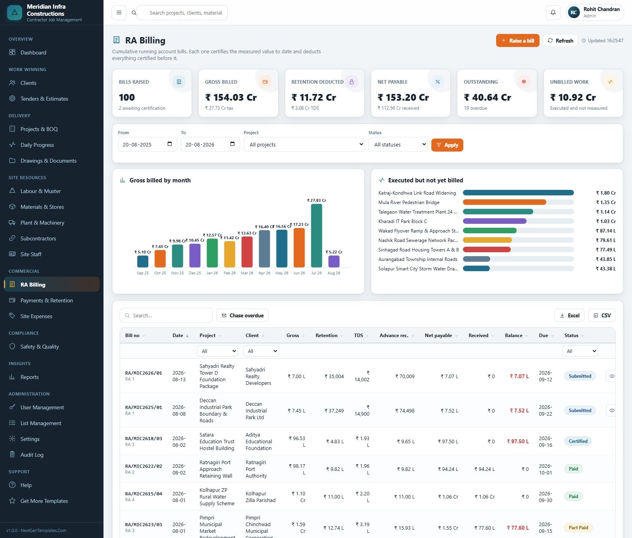
Task: Click the Unbilled Work activity icon
Action: pos(610,82)
